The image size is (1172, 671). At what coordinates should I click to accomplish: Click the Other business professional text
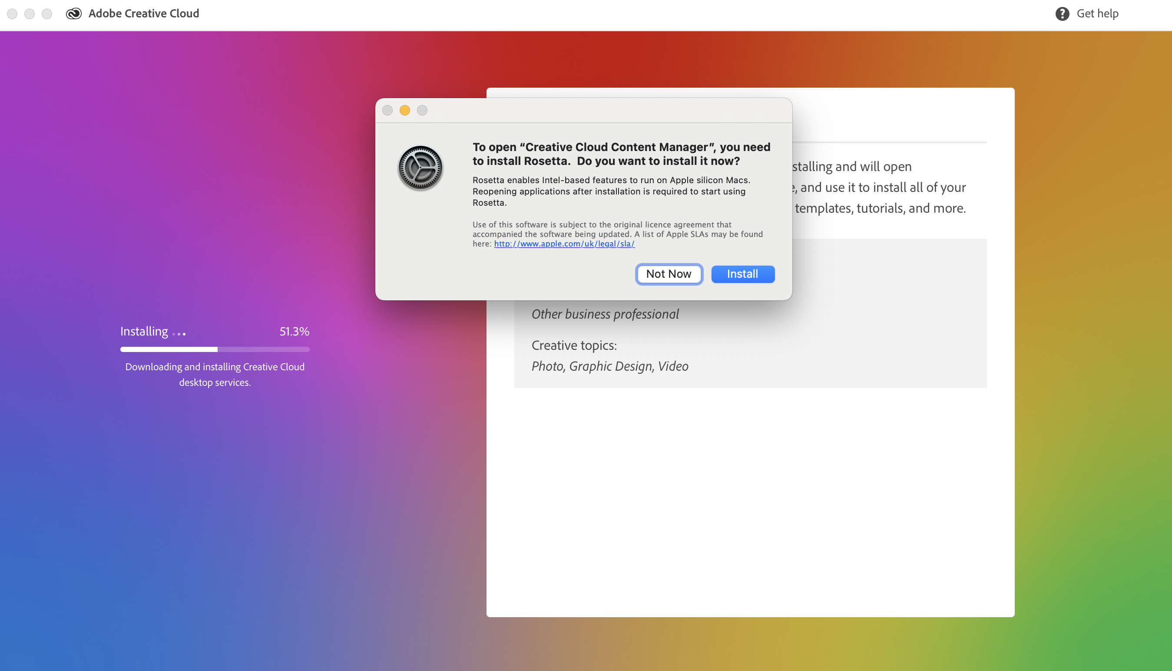point(605,314)
